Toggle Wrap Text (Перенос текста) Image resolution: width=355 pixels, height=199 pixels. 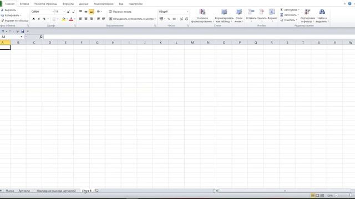120,12
